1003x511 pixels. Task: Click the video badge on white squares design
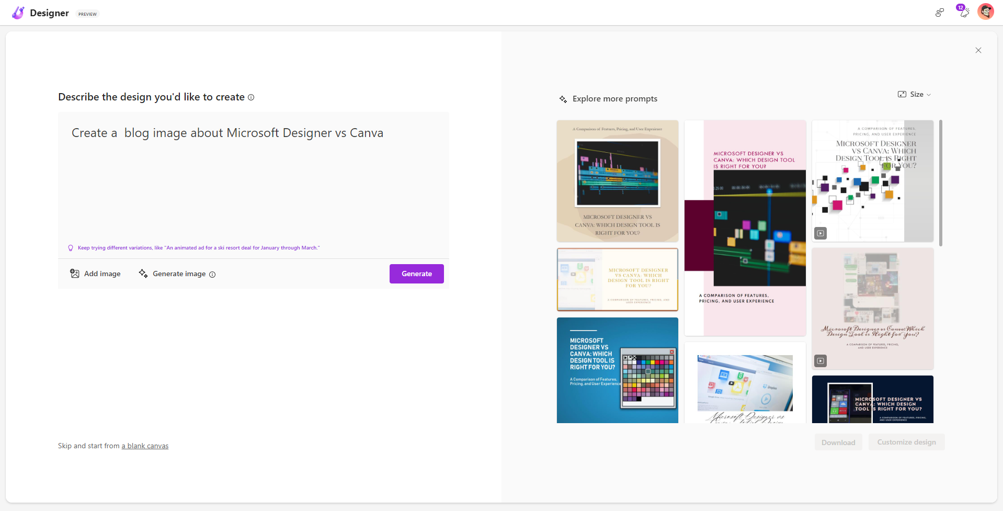(820, 233)
